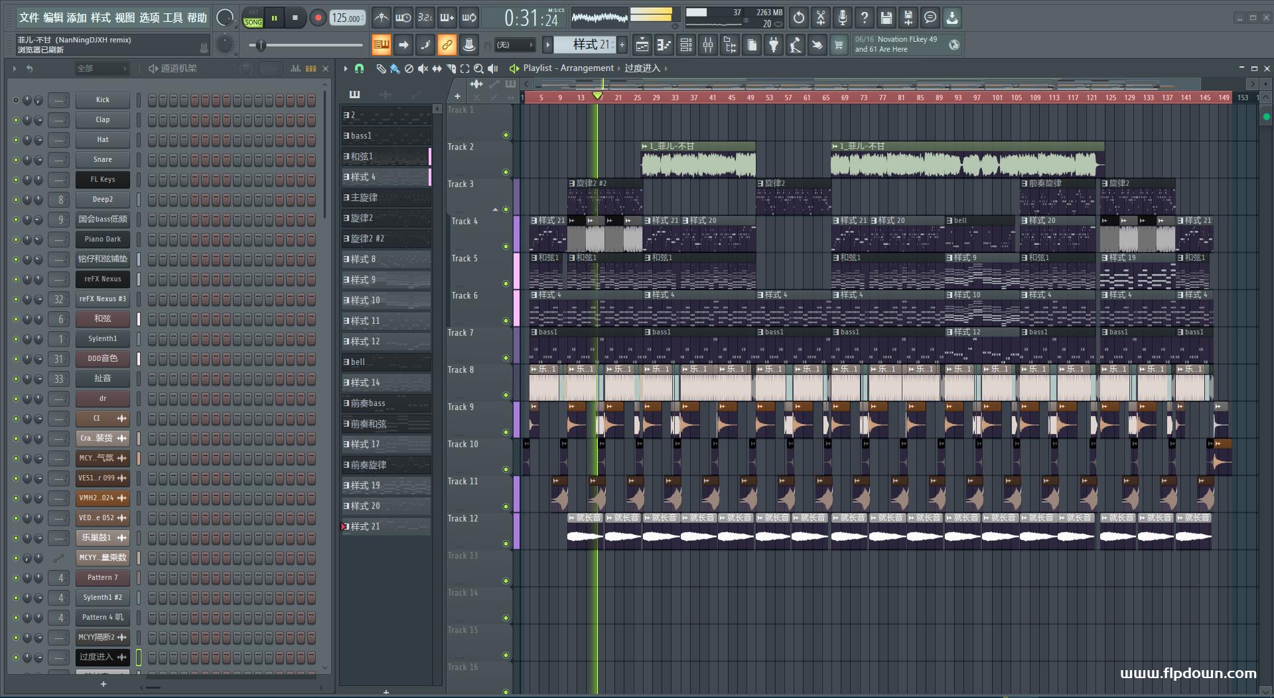This screenshot has height=698, width=1274.
Task: Toggle the Clap channel mute LED
Action: [16, 120]
